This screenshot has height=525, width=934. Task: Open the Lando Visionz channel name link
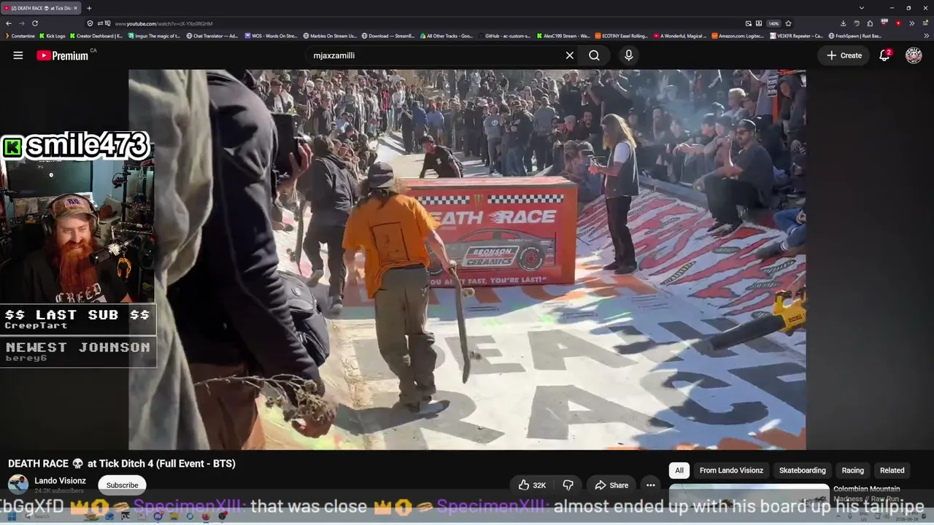click(x=60, y=481)
